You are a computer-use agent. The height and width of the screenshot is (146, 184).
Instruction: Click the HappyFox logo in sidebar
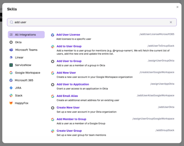[x=11, y=103]
